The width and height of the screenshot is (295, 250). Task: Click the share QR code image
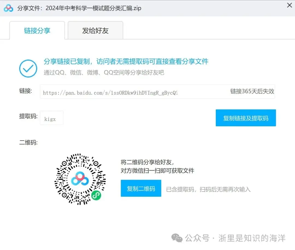click(x=80, y=179)
